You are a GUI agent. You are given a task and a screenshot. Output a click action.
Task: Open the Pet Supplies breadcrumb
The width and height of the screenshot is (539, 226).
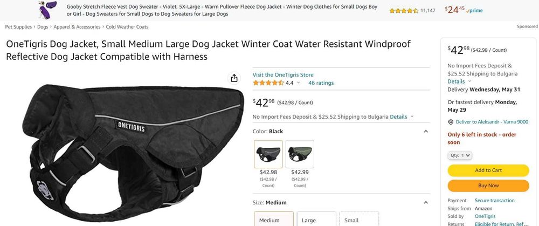tap(18, 27)
